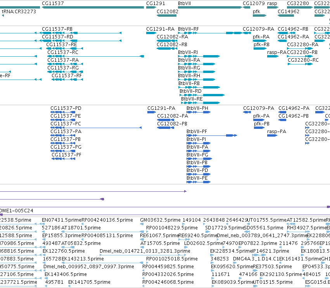
Task: Click transcript CG11537-RD label
Action: coord(58,37)
